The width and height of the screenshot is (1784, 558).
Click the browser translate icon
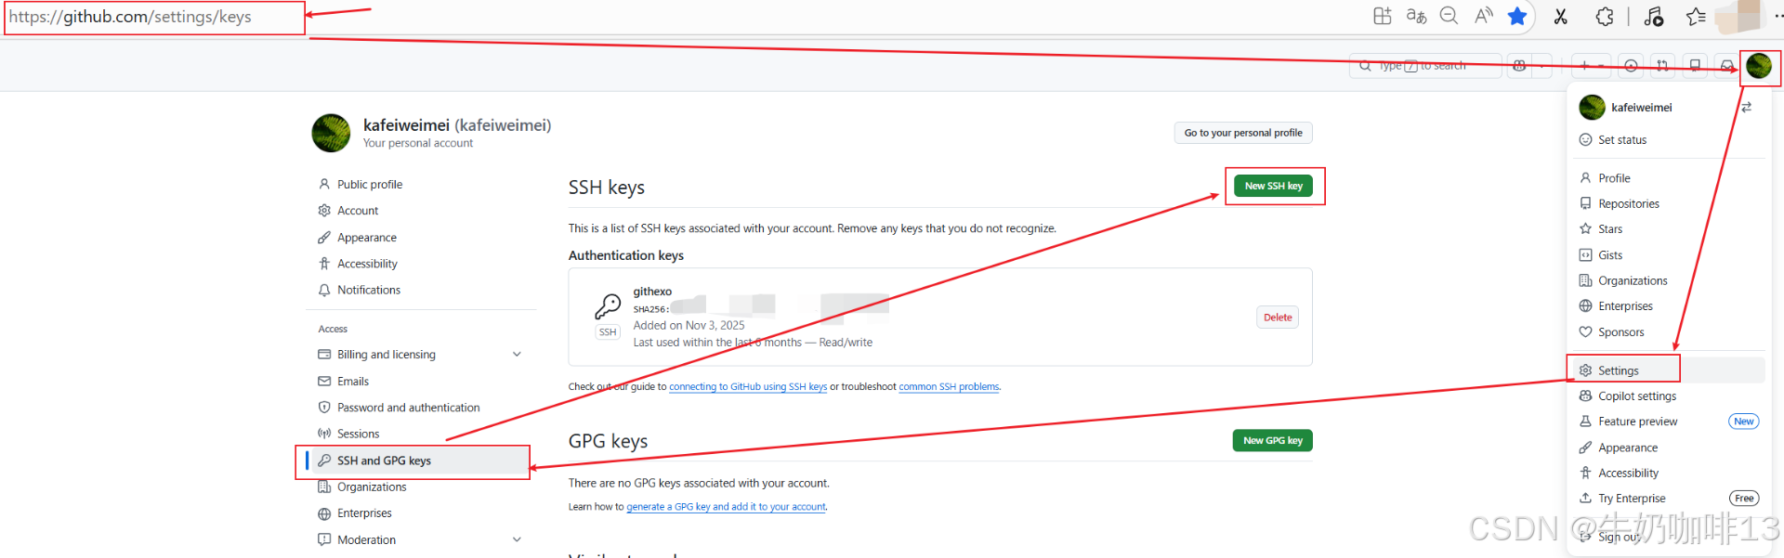(x=1416, y=16)
